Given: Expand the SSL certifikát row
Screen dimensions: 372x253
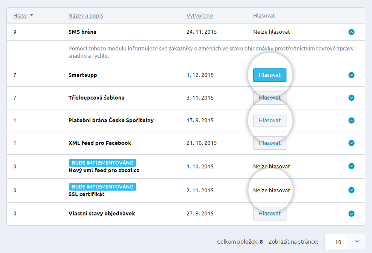Looking at the screenshot, I should point(351,190).
